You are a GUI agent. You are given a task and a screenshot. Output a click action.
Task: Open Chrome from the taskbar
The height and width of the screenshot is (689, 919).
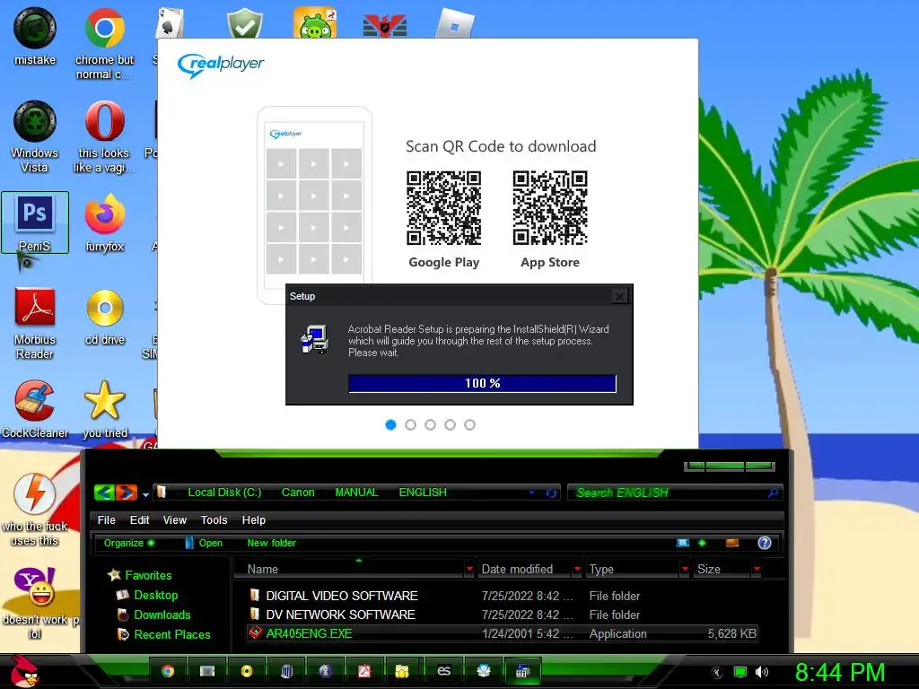click(168, 671)
